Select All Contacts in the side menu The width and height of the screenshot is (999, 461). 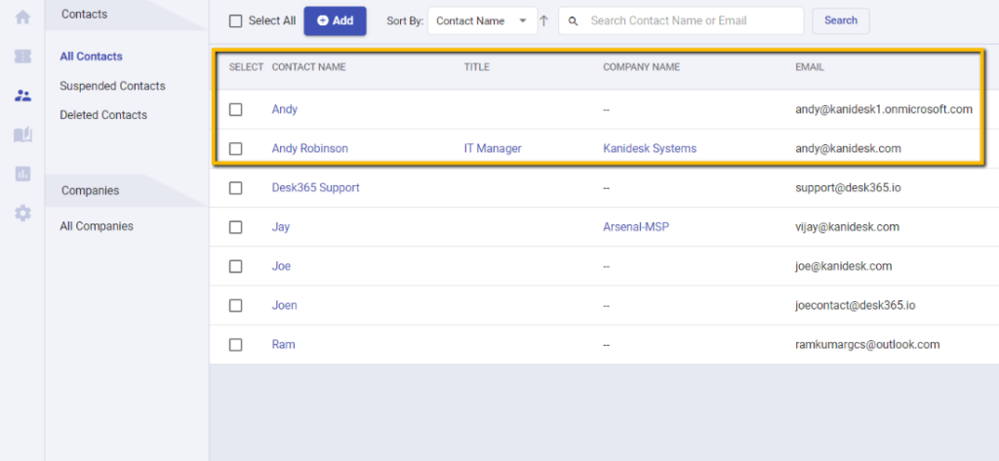pyautogui.click(x=91, y=57)
